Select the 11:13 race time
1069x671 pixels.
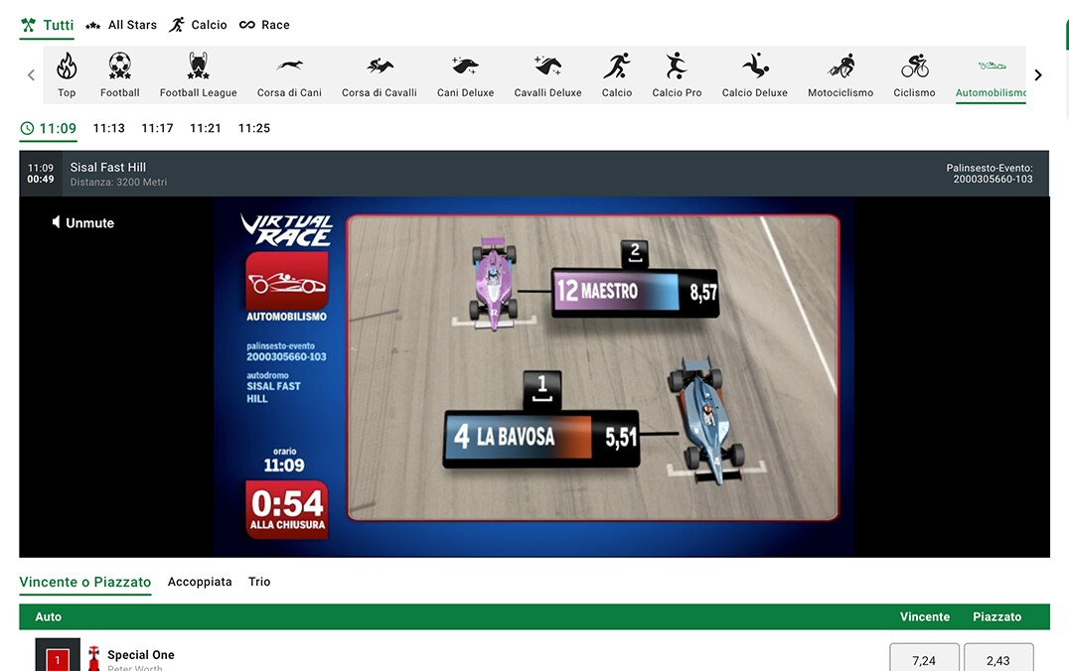click(109, 128)
